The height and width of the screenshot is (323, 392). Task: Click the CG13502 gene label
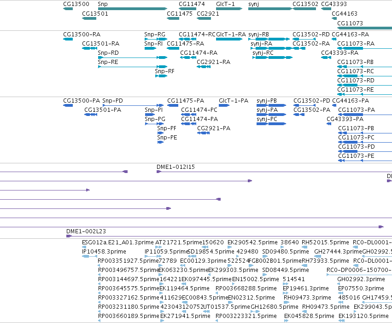click(x=305, y=4)
